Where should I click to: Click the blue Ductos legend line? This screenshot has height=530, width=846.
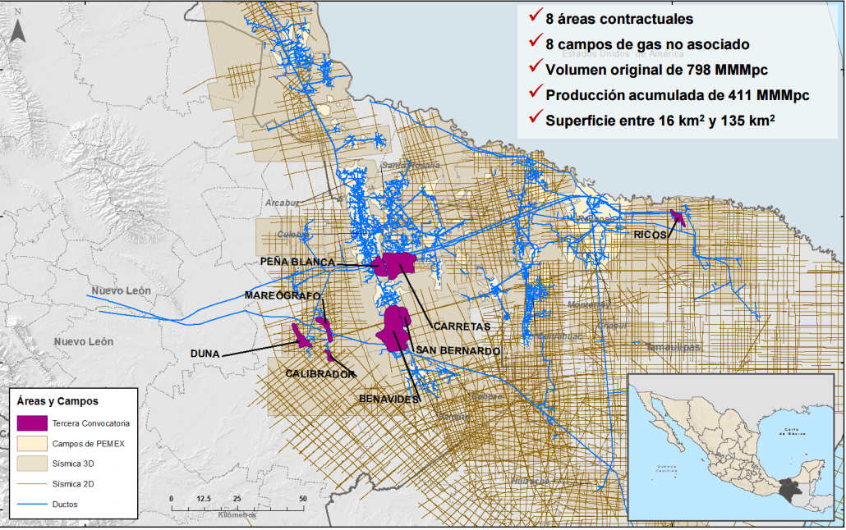click(x=32, y=504)
